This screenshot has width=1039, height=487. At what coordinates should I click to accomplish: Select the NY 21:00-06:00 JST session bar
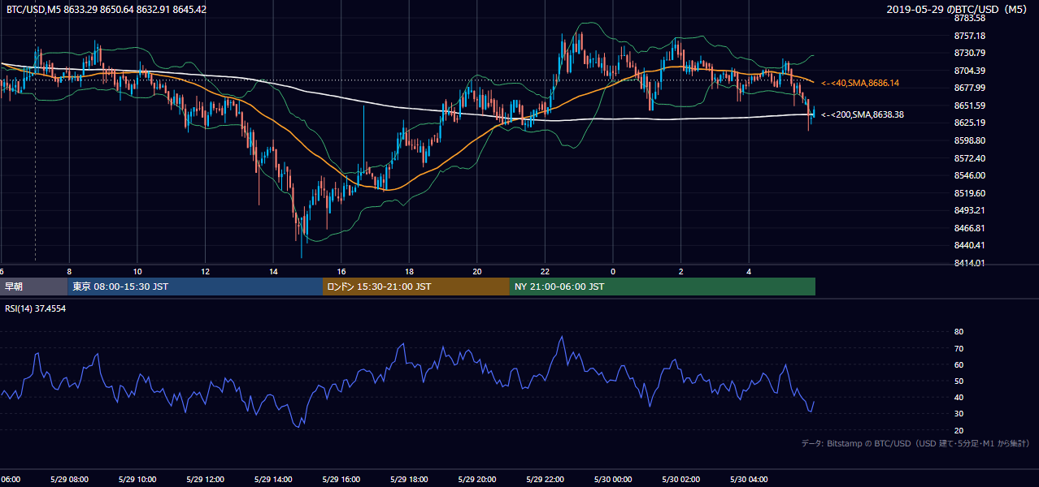(663, 287)
